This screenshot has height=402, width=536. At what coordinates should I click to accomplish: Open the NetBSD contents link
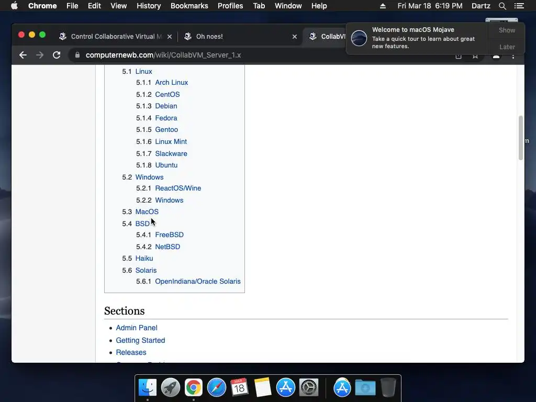tap(167, 247)
